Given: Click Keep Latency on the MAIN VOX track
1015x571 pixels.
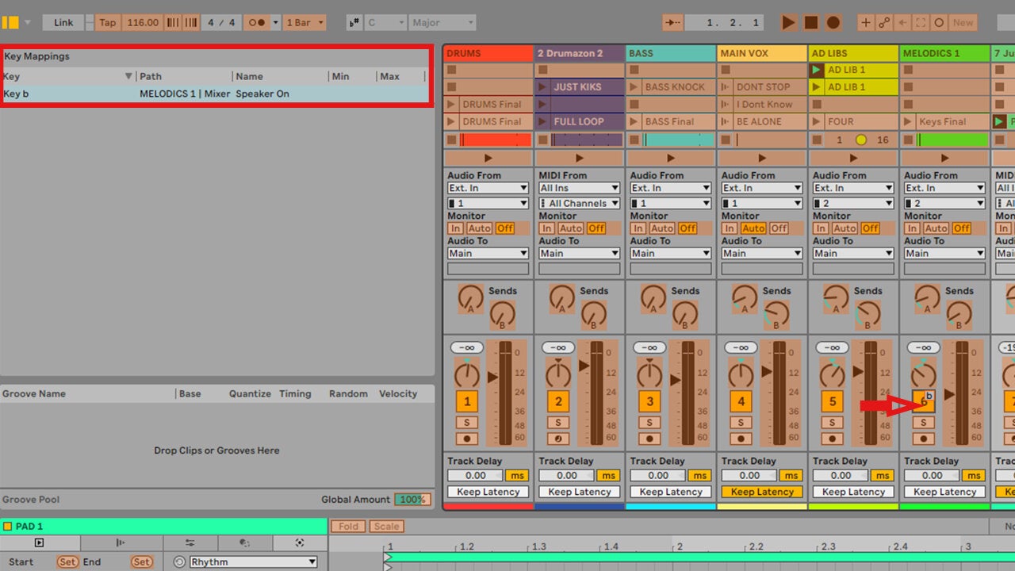Looking at the screenshot, I should [x=761, y=492].
